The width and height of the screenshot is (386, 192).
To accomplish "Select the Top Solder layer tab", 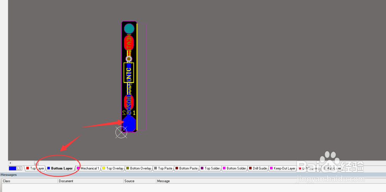I will (x=210, y=168).
